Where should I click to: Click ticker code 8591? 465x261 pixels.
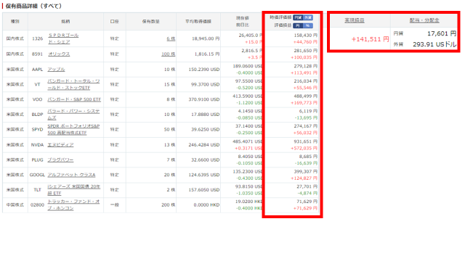click(x=37, y=54)
